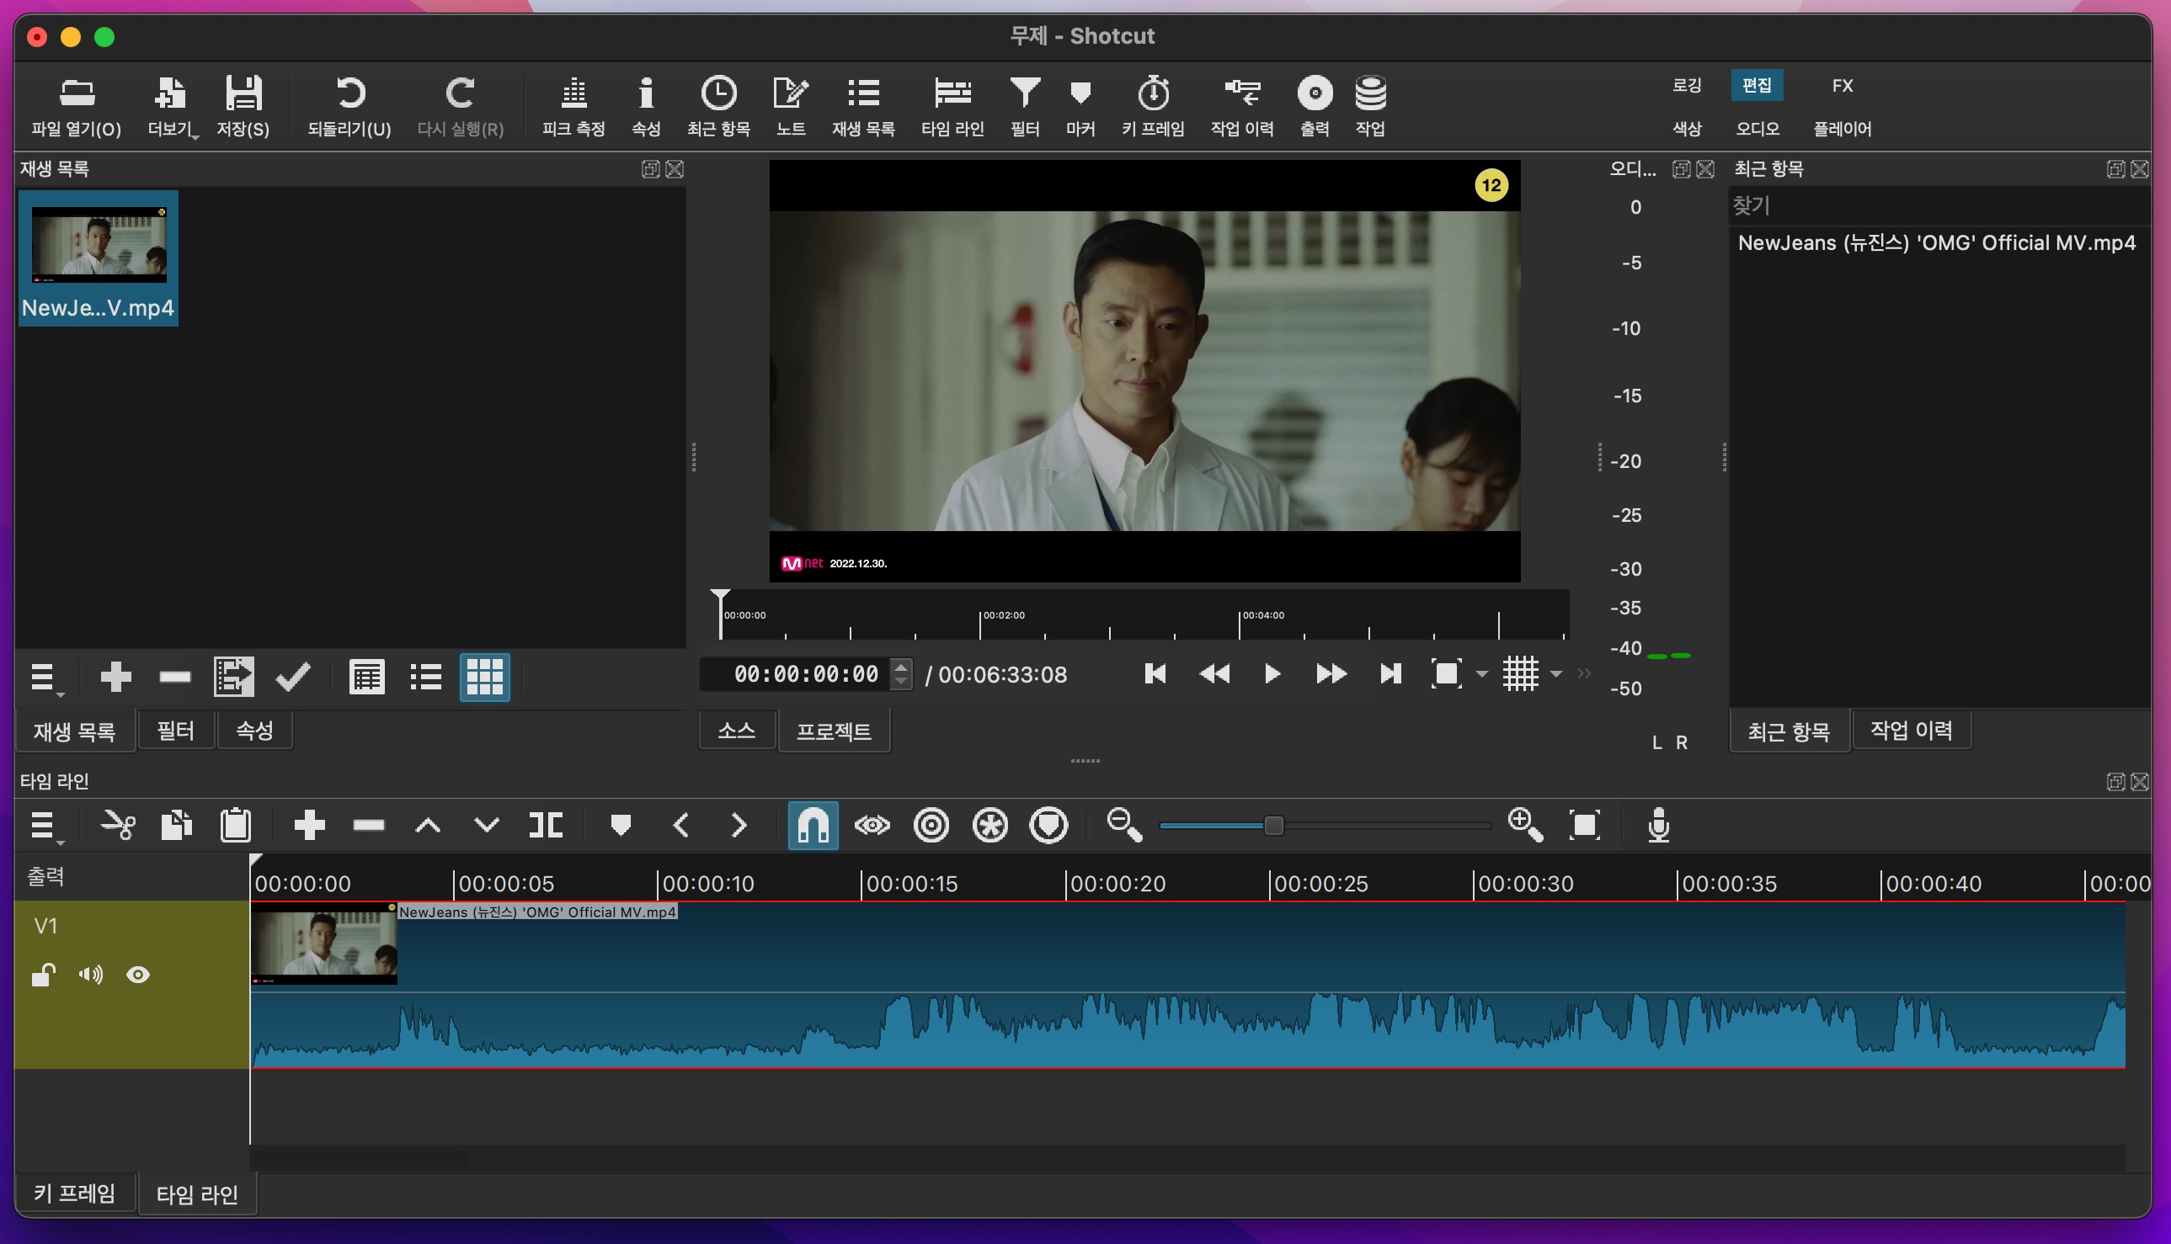Open the 속성 tab below the playlist
The height and width of the screenshot is (1244, 2171).
click(x=253, y=731)
